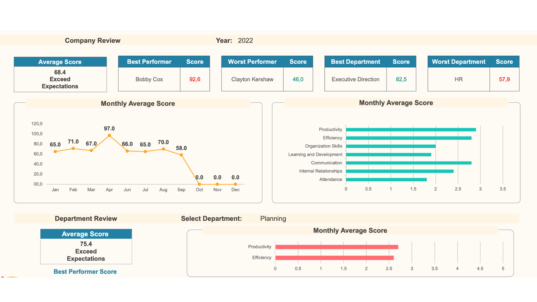Click the September 58.0 data point
Screen dimensions: 537x302
181,155
